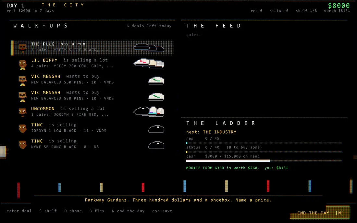
Task: Click the N end the day shortcut label
Action: coord(128,211)
